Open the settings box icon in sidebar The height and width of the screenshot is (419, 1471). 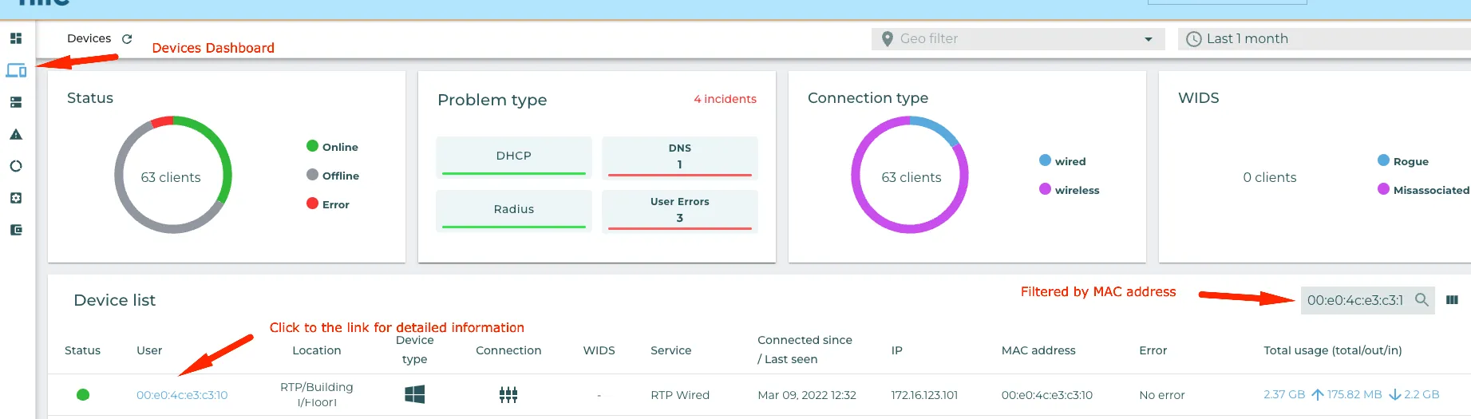tap(16, 198)
